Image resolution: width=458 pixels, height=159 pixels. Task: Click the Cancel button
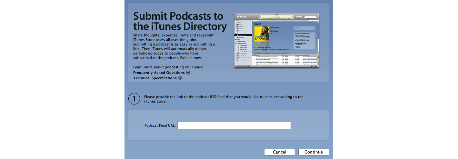[280, 152]
